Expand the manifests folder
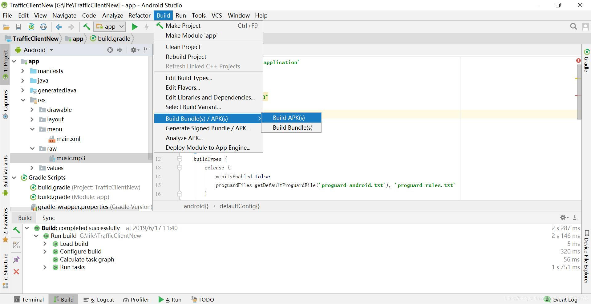This screenshot has height=304, width=591. (x=23, y=71)
